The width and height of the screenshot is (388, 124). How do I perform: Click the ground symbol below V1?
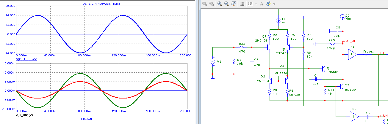(212, 78)
